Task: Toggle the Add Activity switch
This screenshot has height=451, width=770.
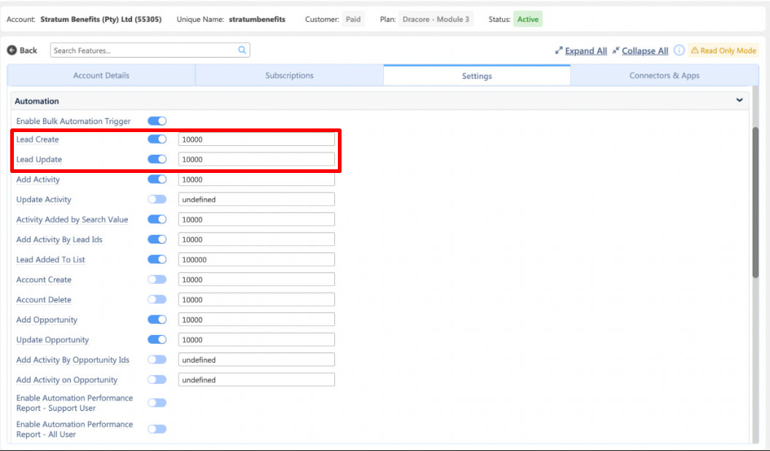Action: (157, 179)
